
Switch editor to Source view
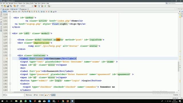pos(5,11)
